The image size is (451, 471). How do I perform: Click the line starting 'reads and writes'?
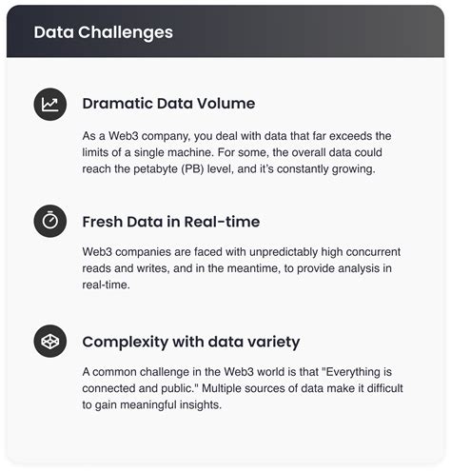coord(237,268)
